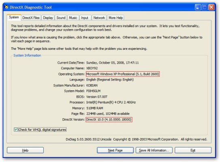Click the Exit button

pos(193,150)
